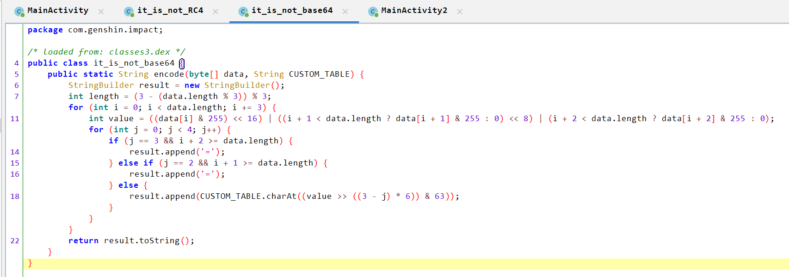
Task: Click line number 22 in the gutter
Action: [15, 241]
